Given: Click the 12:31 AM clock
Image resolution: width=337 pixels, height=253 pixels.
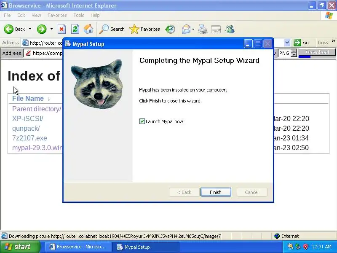Looking at the screenshot, I should point(321,247).
